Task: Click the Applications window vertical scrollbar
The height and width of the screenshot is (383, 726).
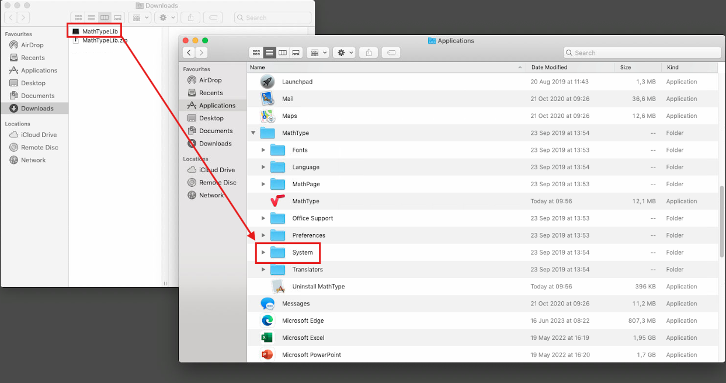Action: tap(722, 221)
